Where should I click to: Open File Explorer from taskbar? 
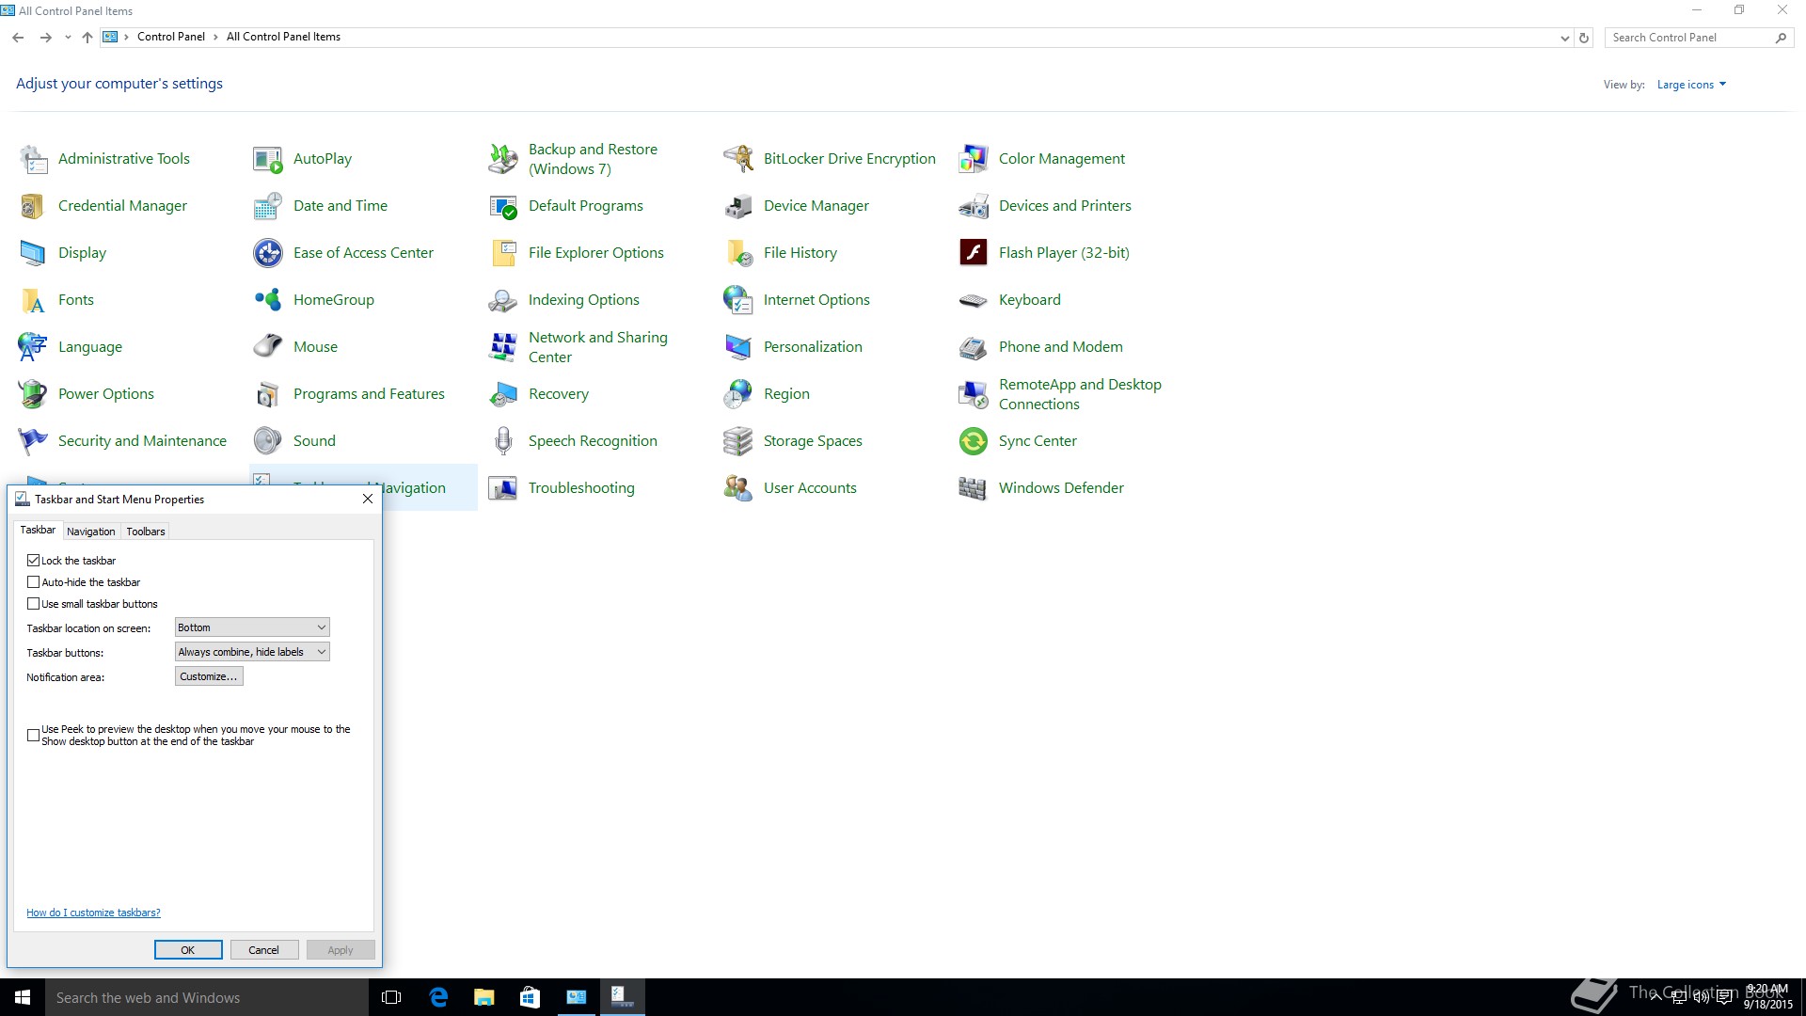pyautogui.click(x=484, y=997)
